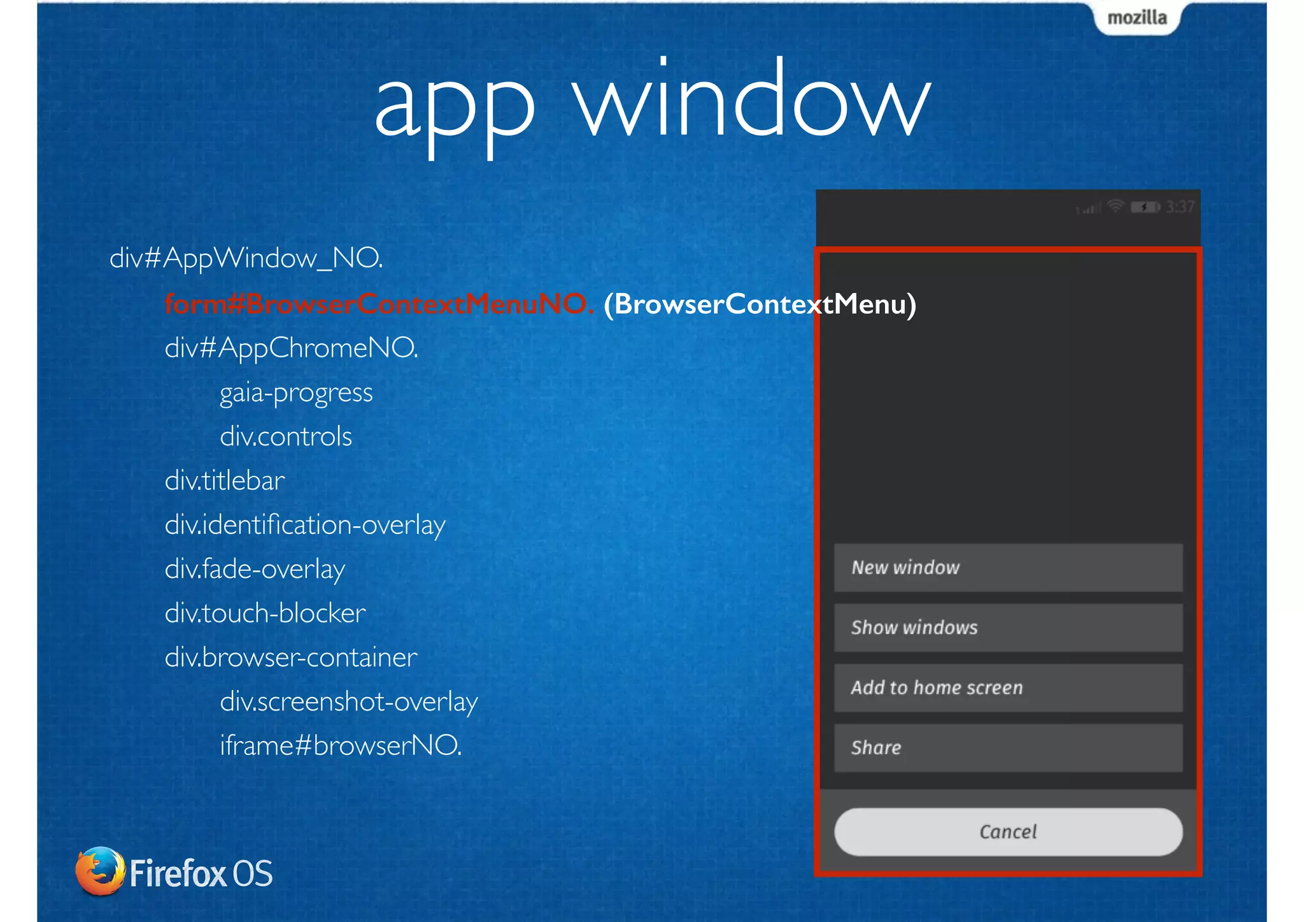This screenshot has height=922, width=1304.
Task: Select the gaia-progress line
Action: click(296, 393)
